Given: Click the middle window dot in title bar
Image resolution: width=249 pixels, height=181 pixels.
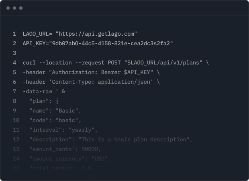Looking at the screenshot, I should (14, 8).
